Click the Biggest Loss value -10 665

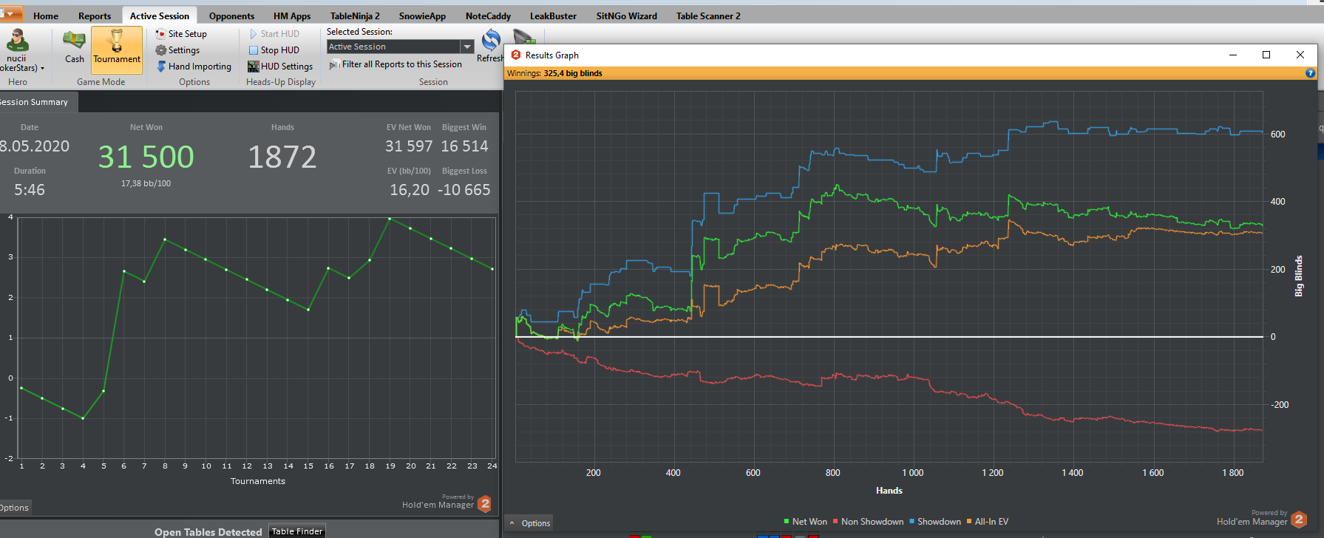pos(464,190)
